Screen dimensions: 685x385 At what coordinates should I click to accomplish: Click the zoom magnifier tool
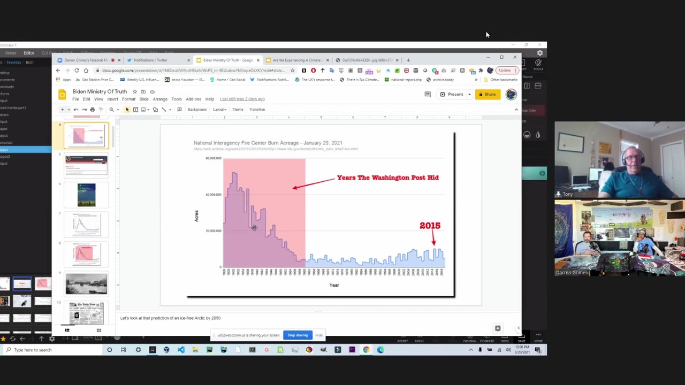[111, 110]
